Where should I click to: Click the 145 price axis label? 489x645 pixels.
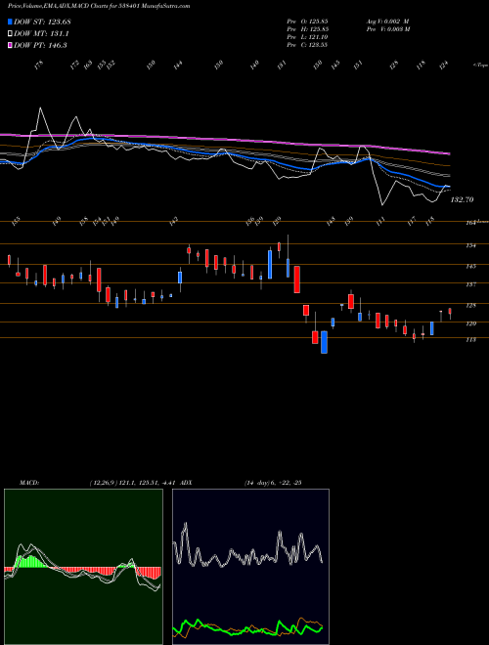[x=470, y=266]
